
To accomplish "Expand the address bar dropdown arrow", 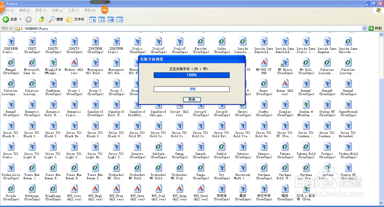I will (364, 28).
